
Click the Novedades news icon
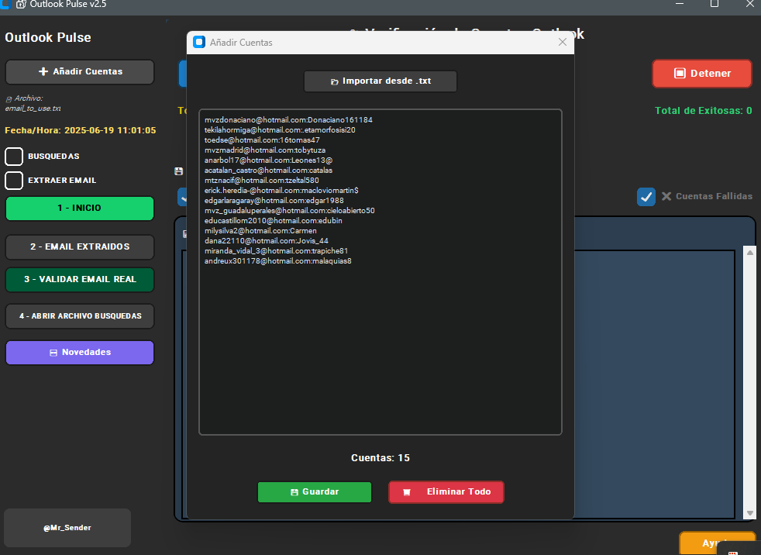(53, 353)
